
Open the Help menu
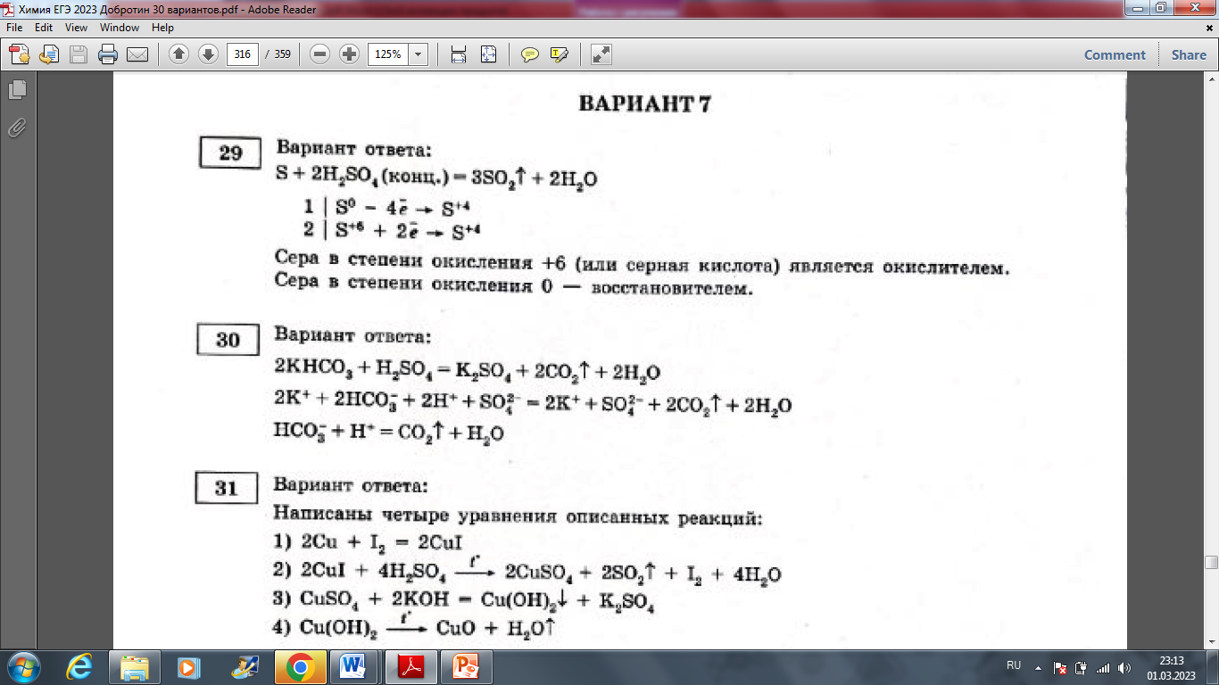[x=162, y=28]
